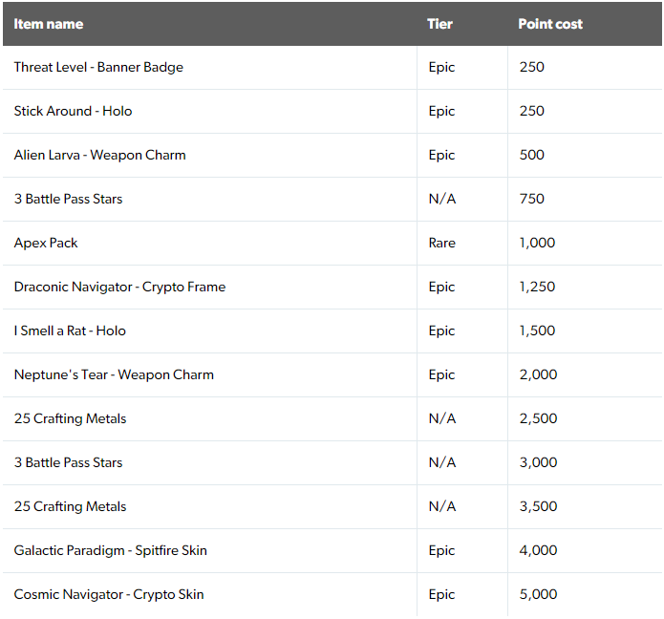
Task: Click I Smell a Rat - Holo
Action: click(70, 331)
